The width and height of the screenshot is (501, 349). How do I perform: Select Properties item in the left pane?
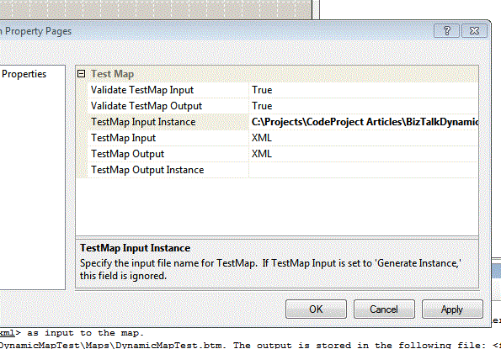point(24,74)
